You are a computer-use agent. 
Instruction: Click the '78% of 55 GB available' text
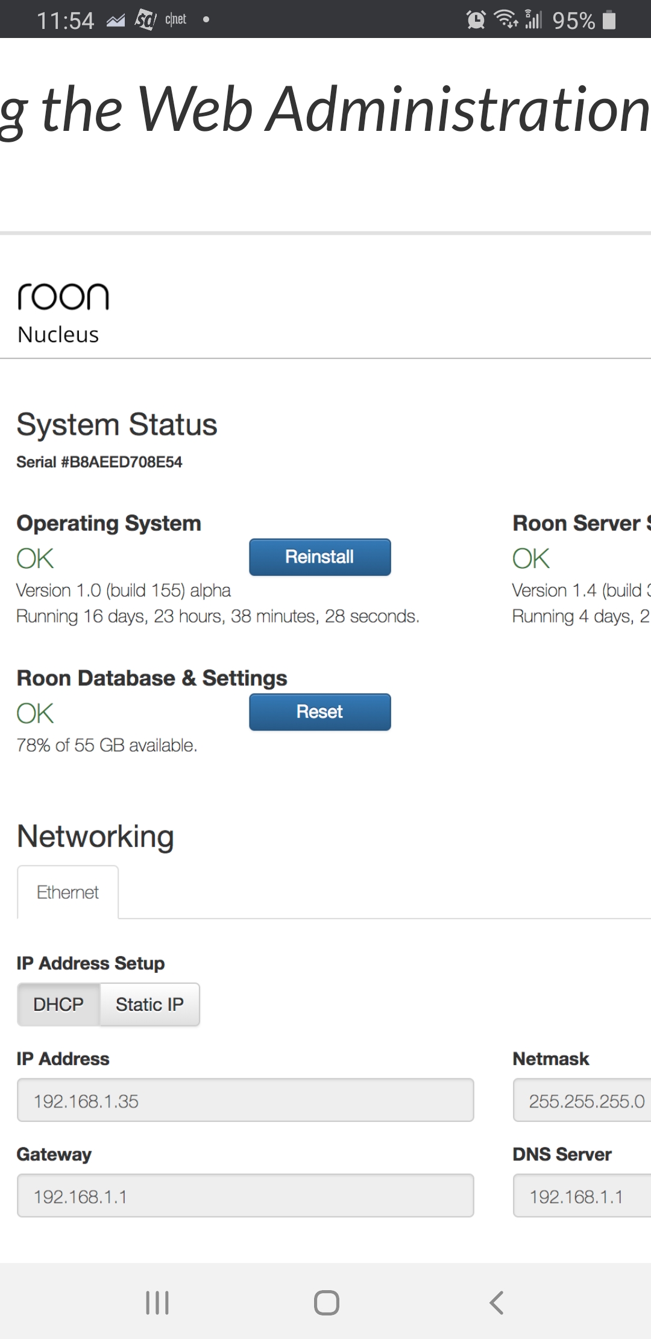[107, 745]
